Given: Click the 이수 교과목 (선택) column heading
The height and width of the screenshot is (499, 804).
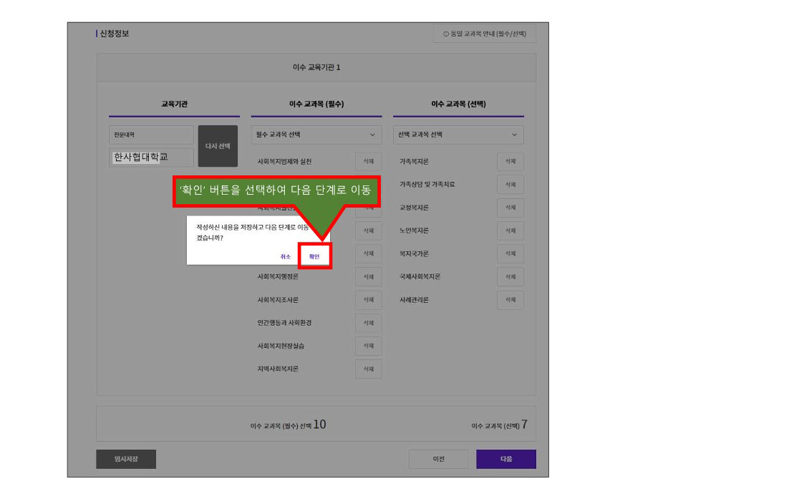Looking at the screenshot, I should [458, 104].
